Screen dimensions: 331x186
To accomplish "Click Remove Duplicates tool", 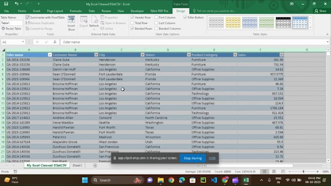I will pos(40,23).
